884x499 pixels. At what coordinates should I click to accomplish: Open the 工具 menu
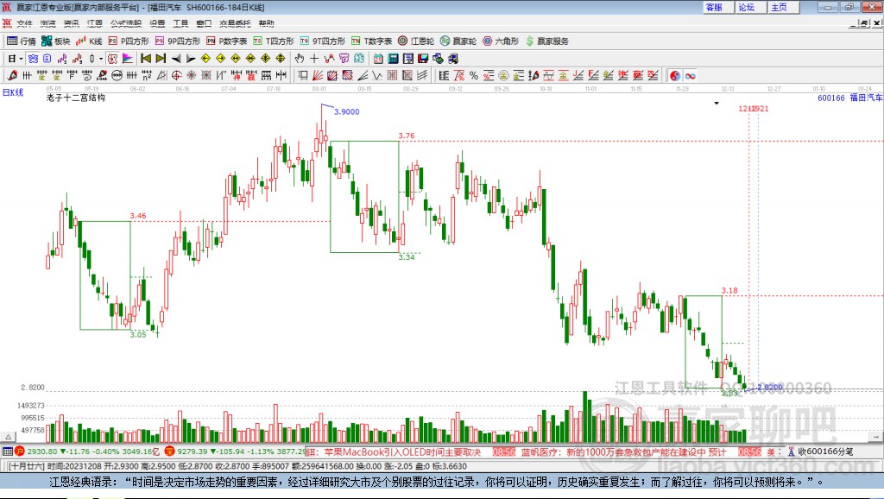pyautogui.click(x=180, y=23)
